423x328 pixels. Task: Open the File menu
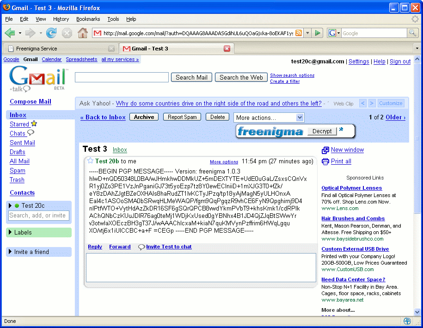point(9,19)
